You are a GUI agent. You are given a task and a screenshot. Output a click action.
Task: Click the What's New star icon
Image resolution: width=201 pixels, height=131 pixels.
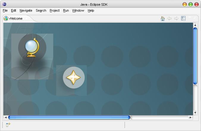pos(73,77)
